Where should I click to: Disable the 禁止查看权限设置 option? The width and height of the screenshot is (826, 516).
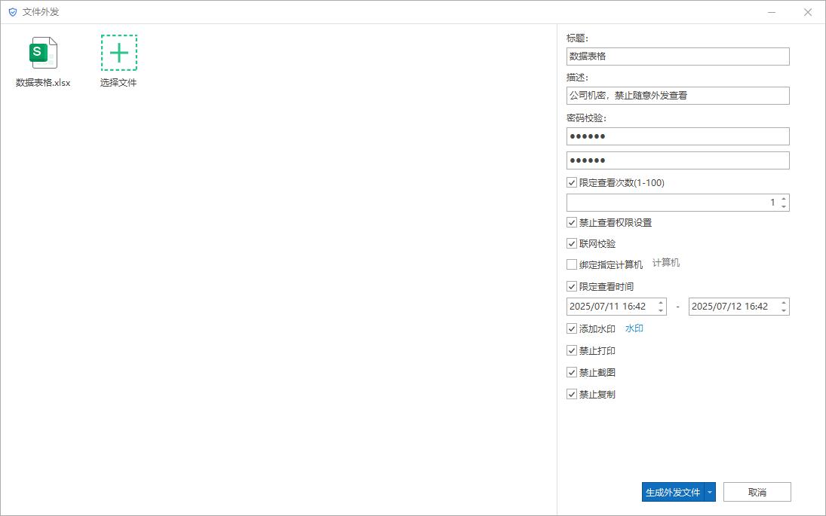click(571, 222)
